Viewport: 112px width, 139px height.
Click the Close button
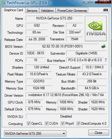point(99,133)
